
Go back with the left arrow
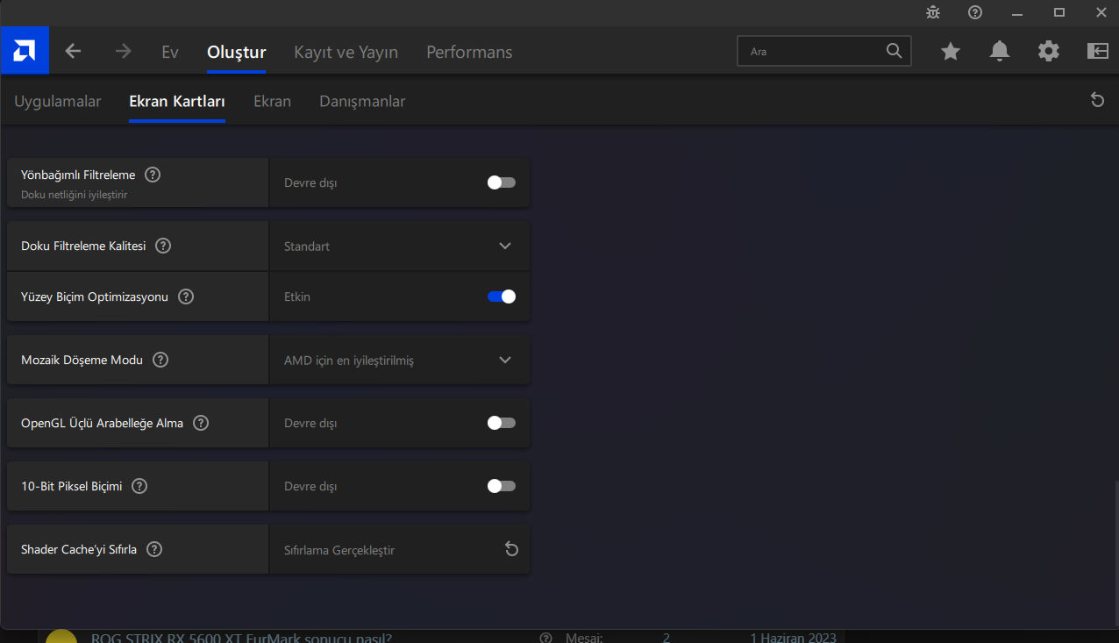tap(73, 52)
